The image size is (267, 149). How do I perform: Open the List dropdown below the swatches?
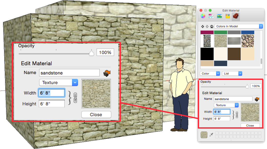click(x=232, y=73)
